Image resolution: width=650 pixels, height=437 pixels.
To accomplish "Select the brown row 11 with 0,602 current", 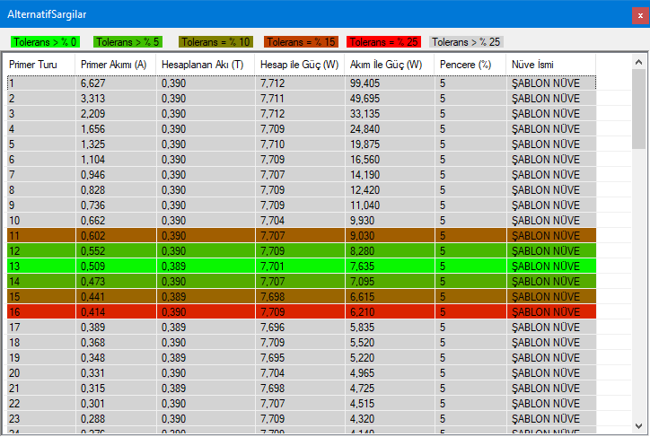I will [x=301, y=236].
